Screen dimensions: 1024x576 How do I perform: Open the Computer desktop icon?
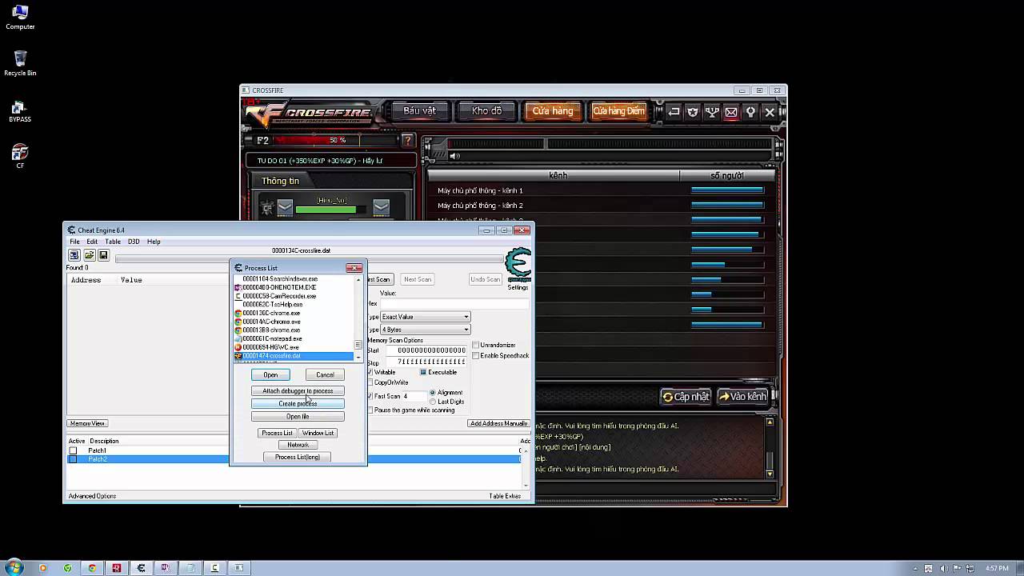click(x=20, y=16)
